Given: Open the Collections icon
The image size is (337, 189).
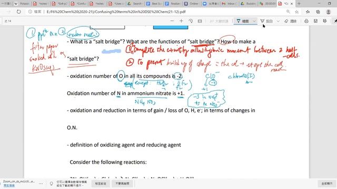Looking at the screenshot, I should 318,12.
